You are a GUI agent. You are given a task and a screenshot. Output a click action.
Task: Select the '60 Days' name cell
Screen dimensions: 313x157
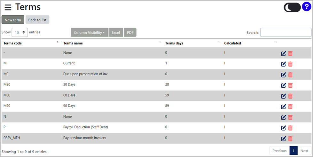coord(69,95)
